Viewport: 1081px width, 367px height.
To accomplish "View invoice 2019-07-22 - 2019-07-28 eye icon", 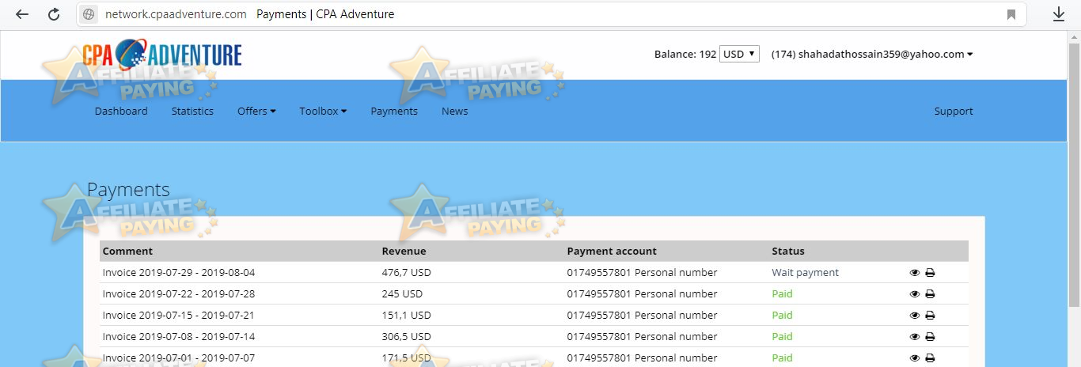I will (915, 294).
